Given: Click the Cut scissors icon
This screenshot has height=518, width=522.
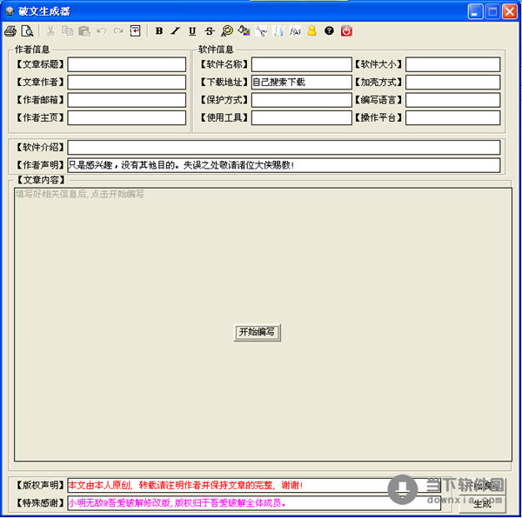Looking at the screenshot, I should pyautogui.click(x=50, y=31).
